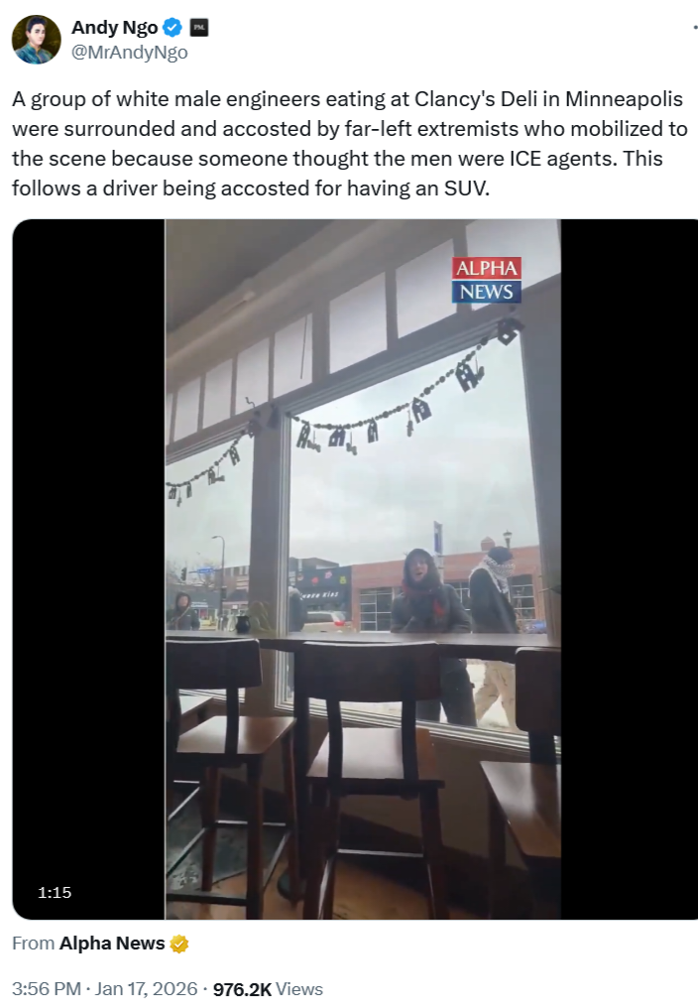The height and width of the screenshot is (1008, 698).
Task: Click the 1:15 video duration label
Action: pyautogui.click(x=55, y=892)
